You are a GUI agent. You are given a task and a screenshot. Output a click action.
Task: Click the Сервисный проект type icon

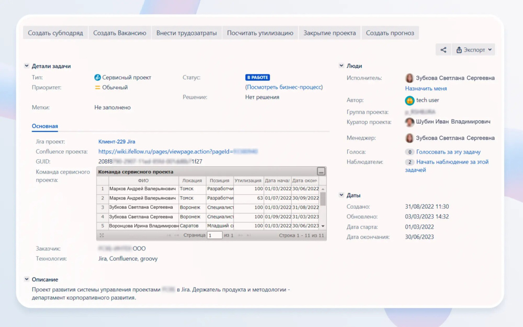point(98,77)
